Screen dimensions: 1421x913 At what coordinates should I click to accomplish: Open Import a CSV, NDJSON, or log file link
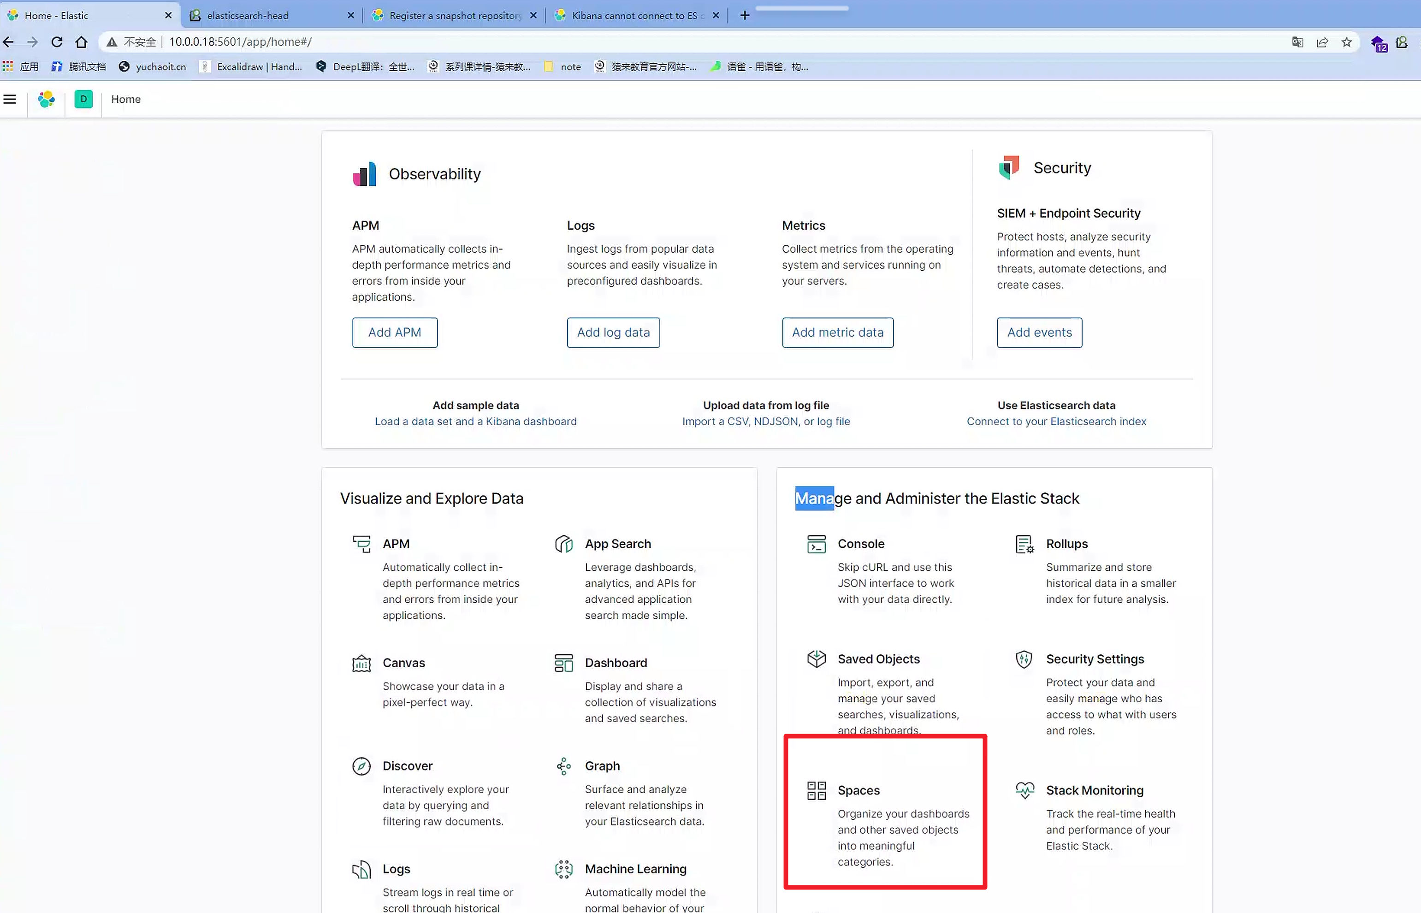[765, 421]
